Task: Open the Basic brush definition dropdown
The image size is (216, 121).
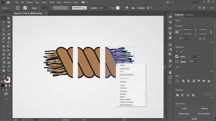Action: [x=88, y=8]
